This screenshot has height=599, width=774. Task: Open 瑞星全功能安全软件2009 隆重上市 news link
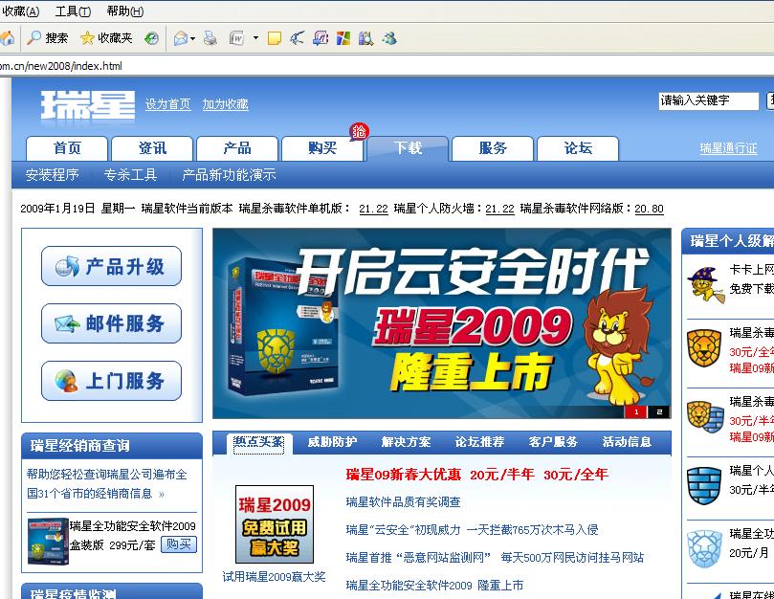click(x=435, y=586)
